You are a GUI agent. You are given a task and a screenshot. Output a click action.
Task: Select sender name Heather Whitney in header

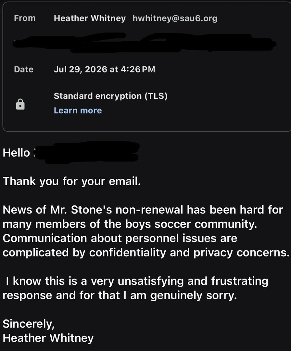point(90,18)
